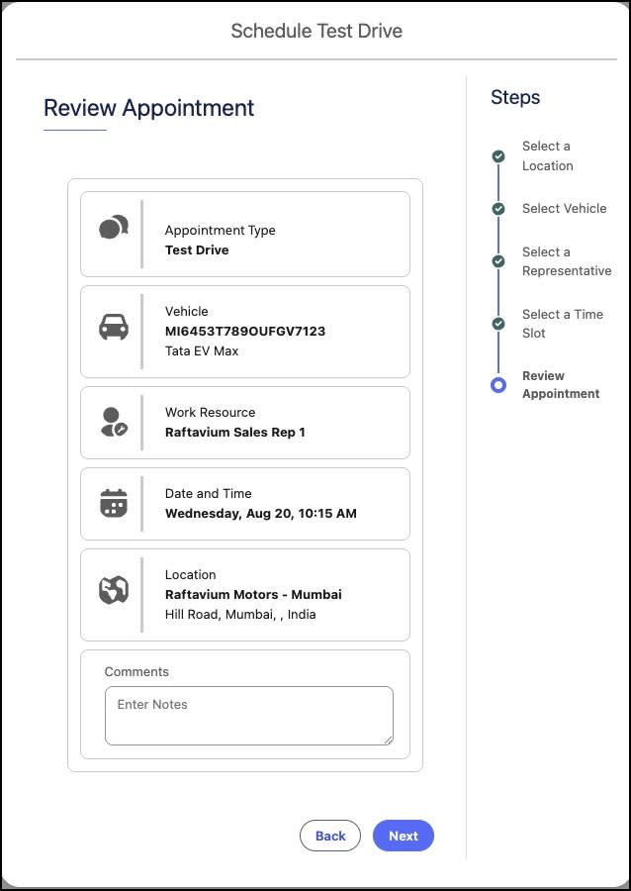Click the Schedule Test Drive title

click(x=316, y=31)
